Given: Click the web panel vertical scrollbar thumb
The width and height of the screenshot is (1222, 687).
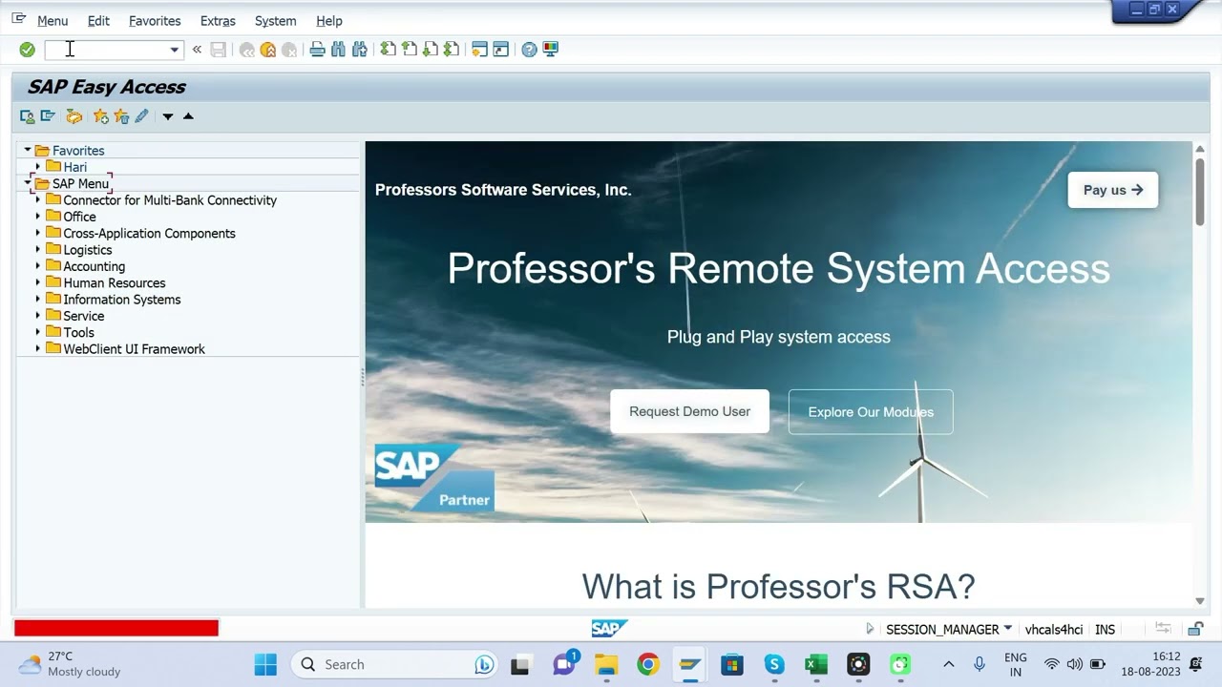Looking at the screenshot, I should (x=1199, y=191).
